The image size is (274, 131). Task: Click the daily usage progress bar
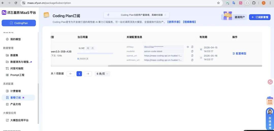[x=95, y=53]
